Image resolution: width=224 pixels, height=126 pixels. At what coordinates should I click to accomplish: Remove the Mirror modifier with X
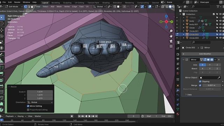click(x=219, y=59)
